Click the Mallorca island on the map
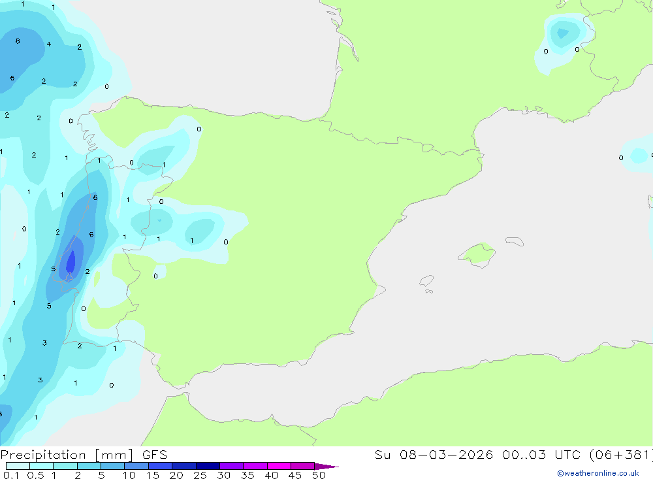 (477, 254)
